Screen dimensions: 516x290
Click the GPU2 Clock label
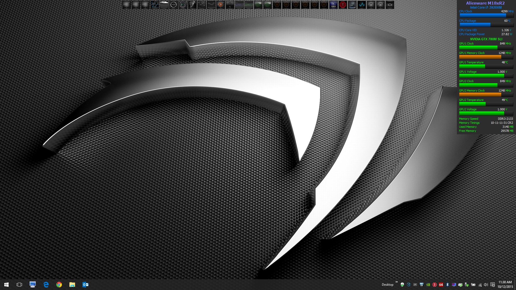466,81
